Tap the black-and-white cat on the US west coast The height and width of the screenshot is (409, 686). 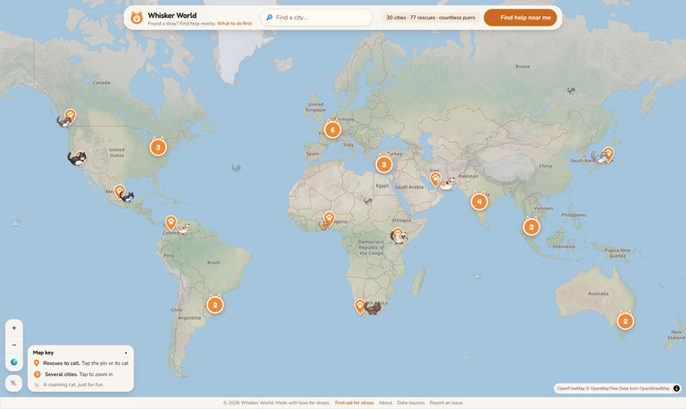(76, 159)
